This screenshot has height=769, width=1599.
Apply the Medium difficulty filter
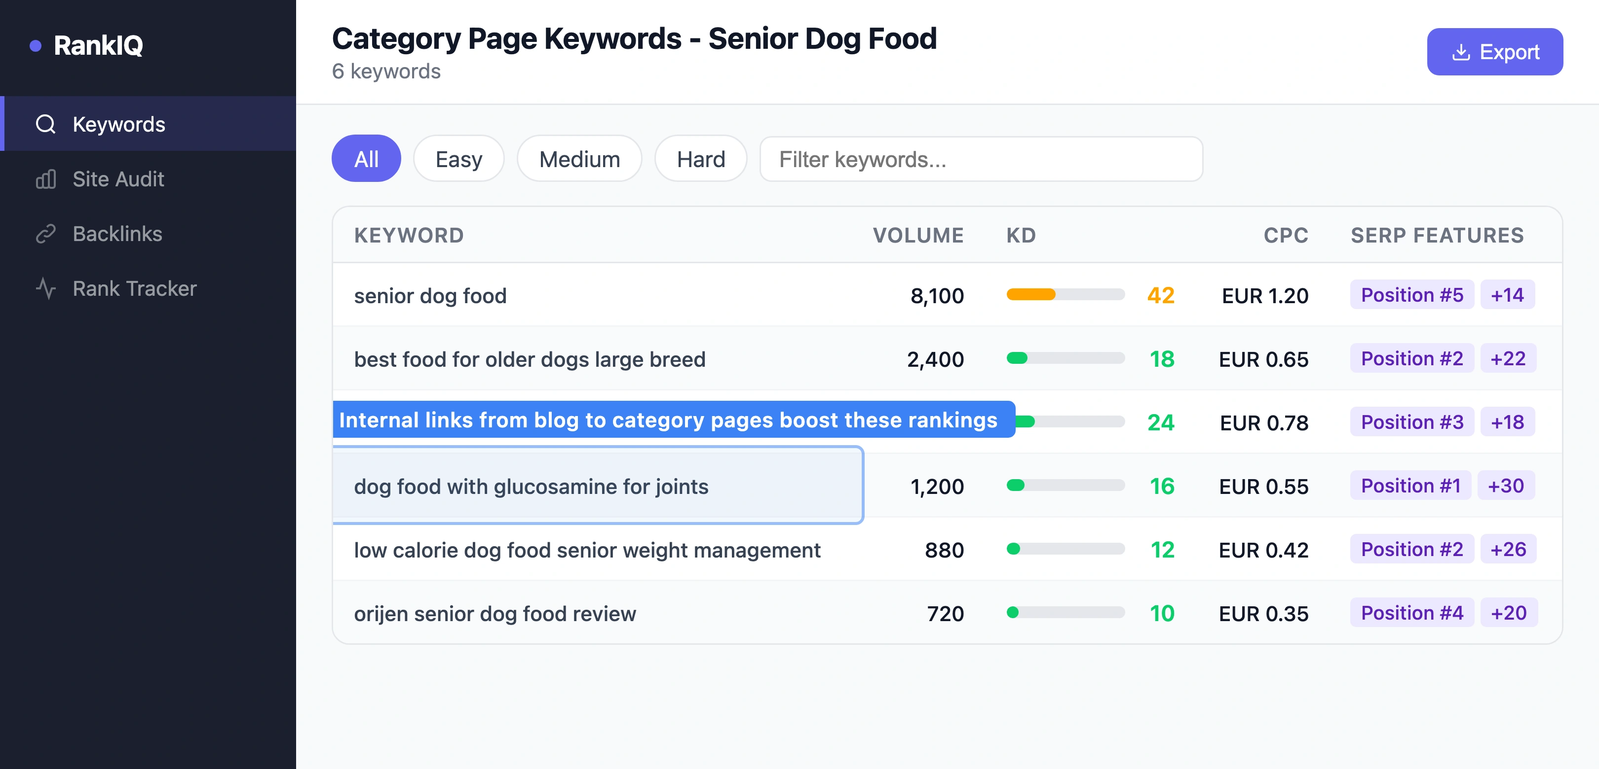point(578,159)
